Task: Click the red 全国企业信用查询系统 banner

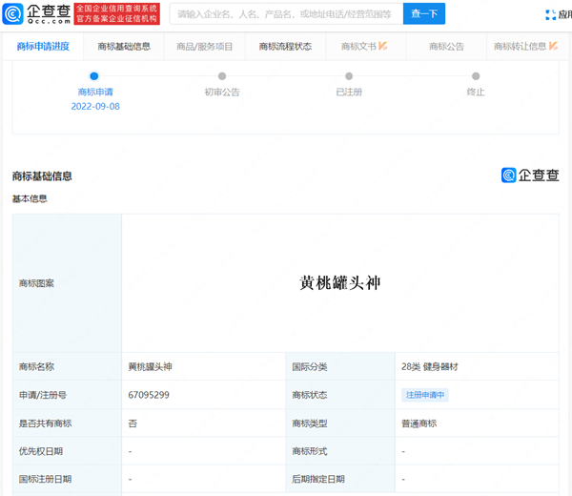Action: coord(116,14)
